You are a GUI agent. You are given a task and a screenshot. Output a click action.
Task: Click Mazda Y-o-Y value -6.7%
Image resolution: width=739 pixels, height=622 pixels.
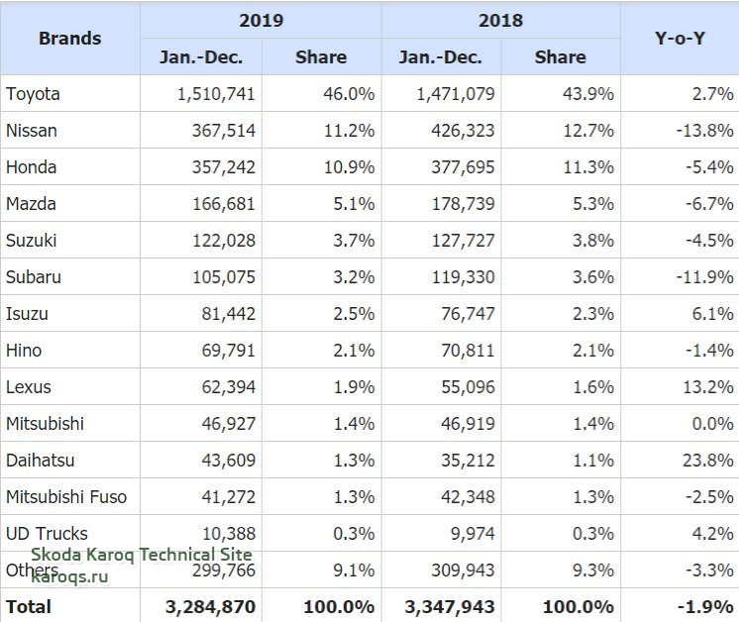pos(709,204)
